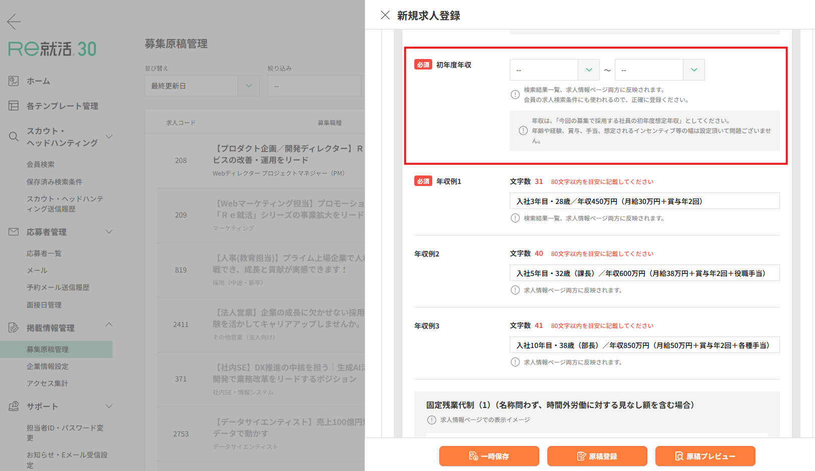Click the 年収例2 text input field
Viewport: 815px width, 471px height.
click(x=645, y=273)
